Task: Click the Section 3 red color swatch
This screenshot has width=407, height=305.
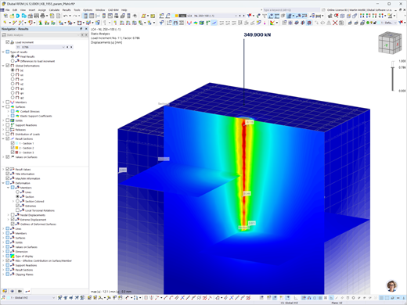Action: 16,152
